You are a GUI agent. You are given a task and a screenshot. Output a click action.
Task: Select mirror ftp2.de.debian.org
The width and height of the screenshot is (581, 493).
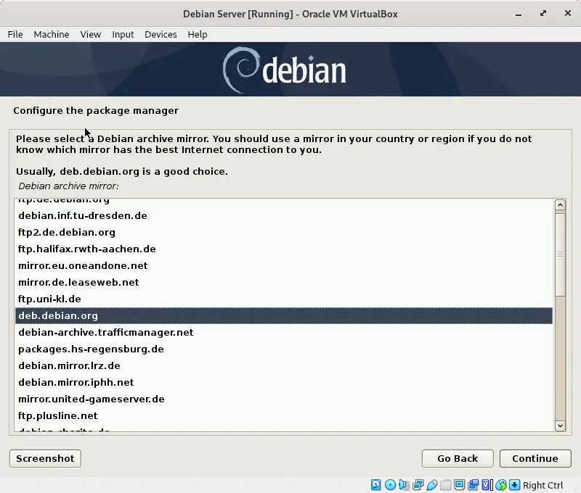[284, 232]
